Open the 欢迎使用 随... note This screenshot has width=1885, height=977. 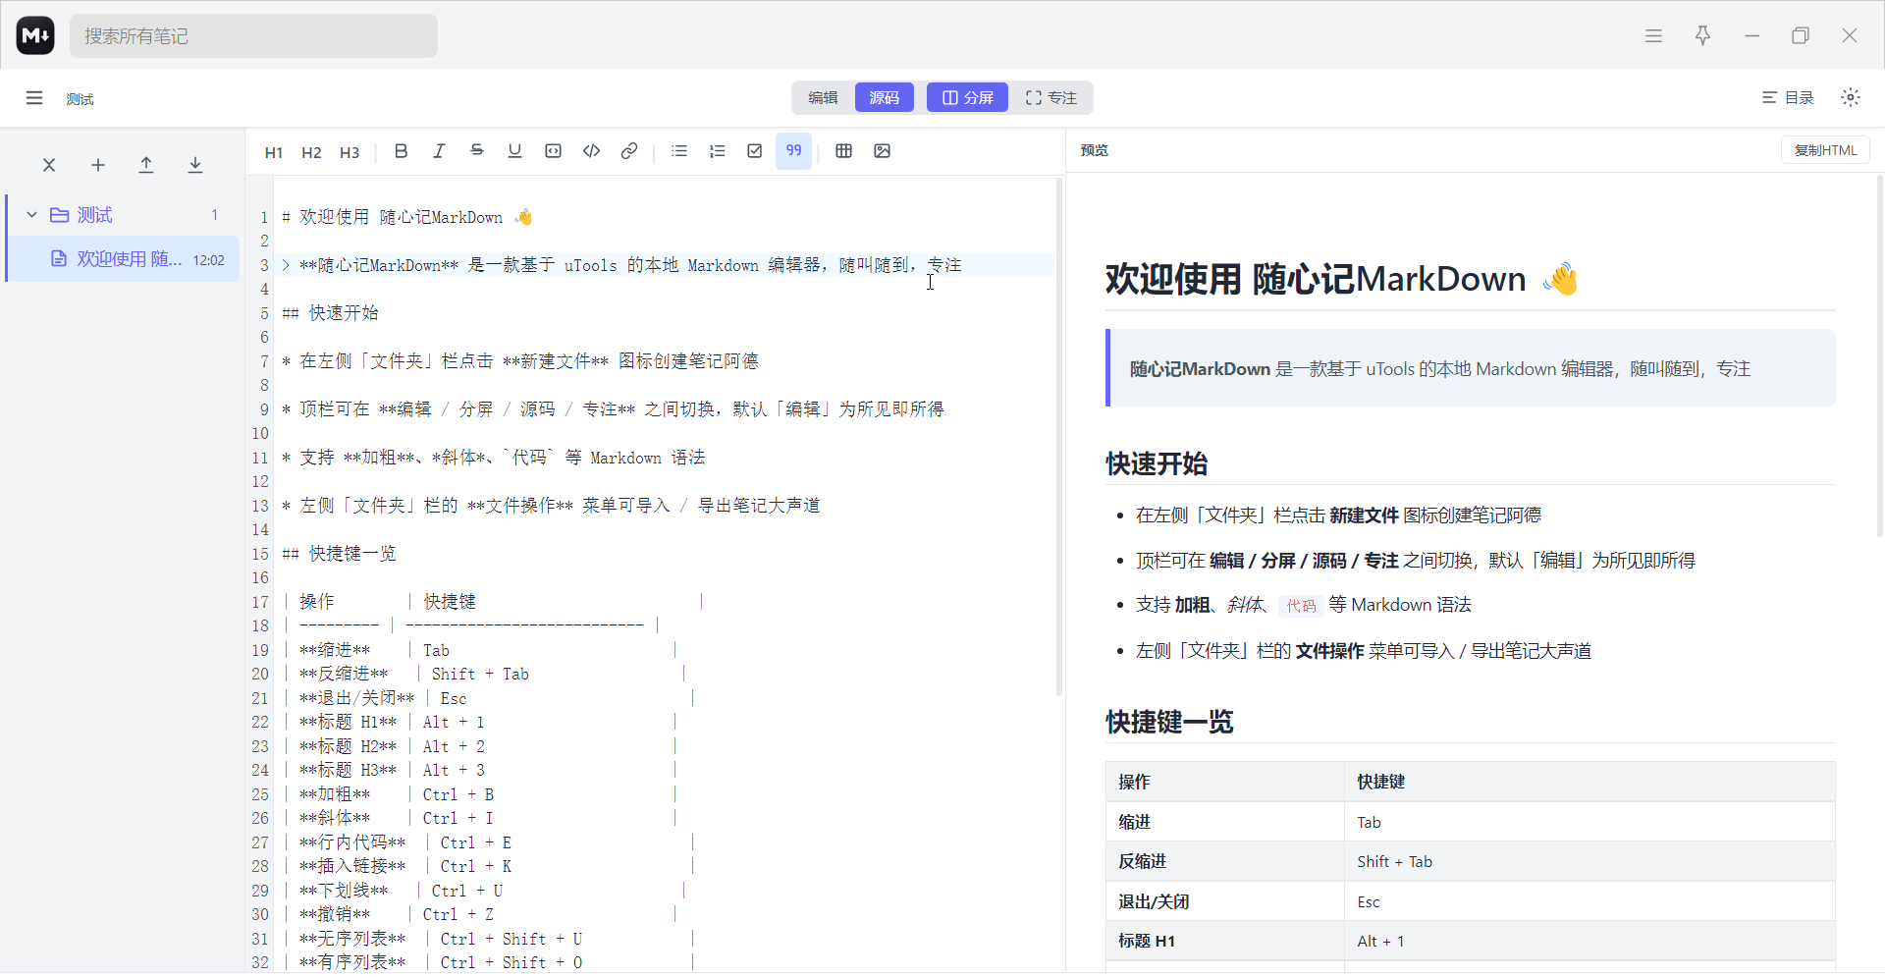click(124, 259)
